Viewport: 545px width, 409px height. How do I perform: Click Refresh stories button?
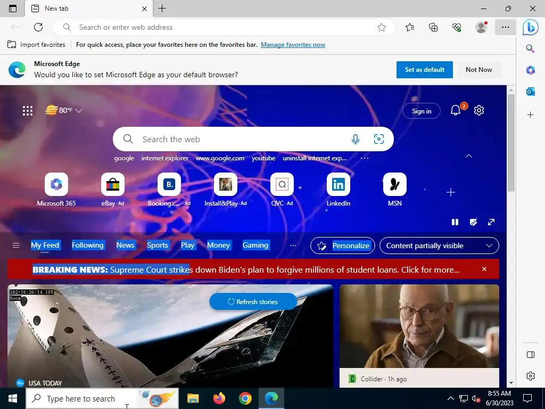253,301
